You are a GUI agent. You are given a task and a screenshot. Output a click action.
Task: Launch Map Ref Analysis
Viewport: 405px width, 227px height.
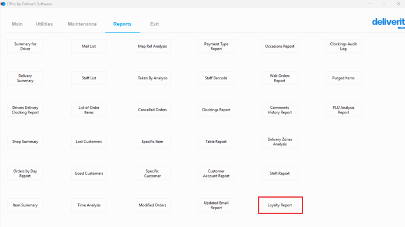(x=152, y=46)
